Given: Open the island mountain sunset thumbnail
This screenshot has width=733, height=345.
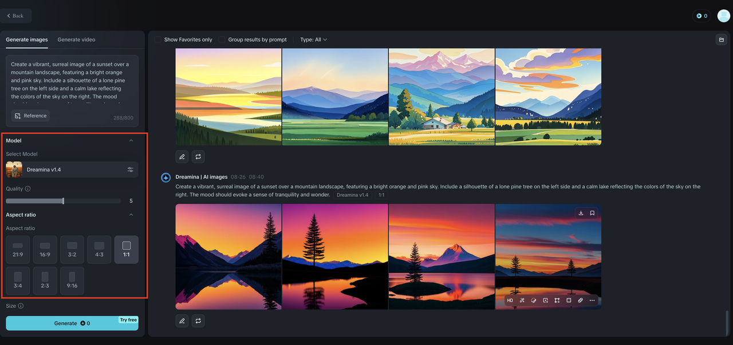Looking at the screenshot, I should click(442, 257).
